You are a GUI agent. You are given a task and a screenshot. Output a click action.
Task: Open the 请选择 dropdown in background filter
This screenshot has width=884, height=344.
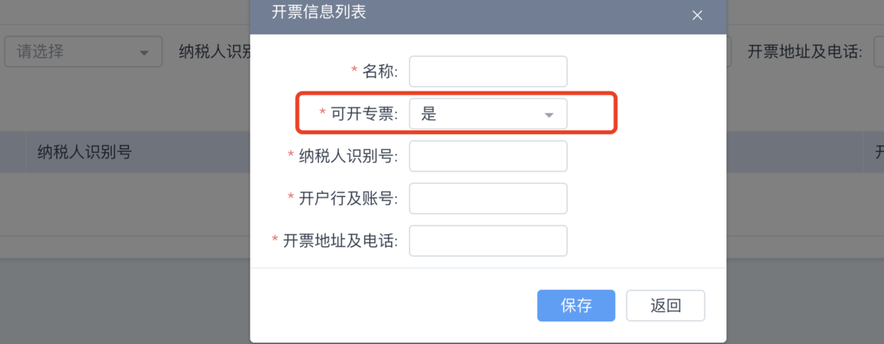pos(83,52)
